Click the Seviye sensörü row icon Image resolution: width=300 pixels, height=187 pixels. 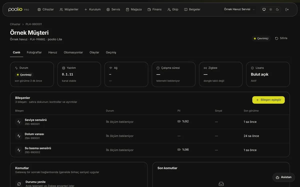click(x=19, y=122)
